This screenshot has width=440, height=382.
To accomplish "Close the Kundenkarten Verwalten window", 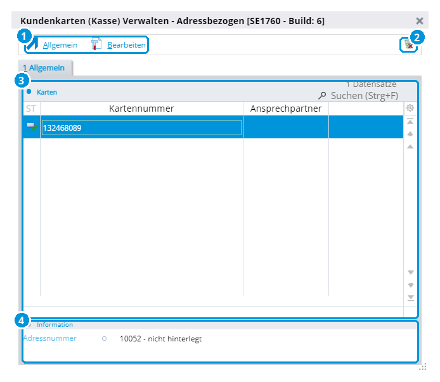I will click(x=420, y=21).
